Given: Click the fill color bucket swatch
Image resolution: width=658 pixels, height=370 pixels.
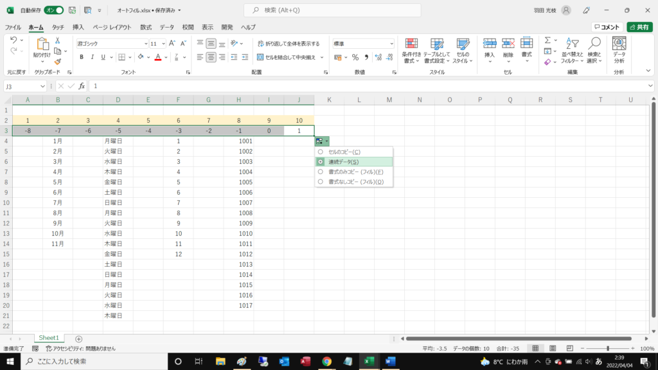Looking at the screenshot, I should coord(141,57).
